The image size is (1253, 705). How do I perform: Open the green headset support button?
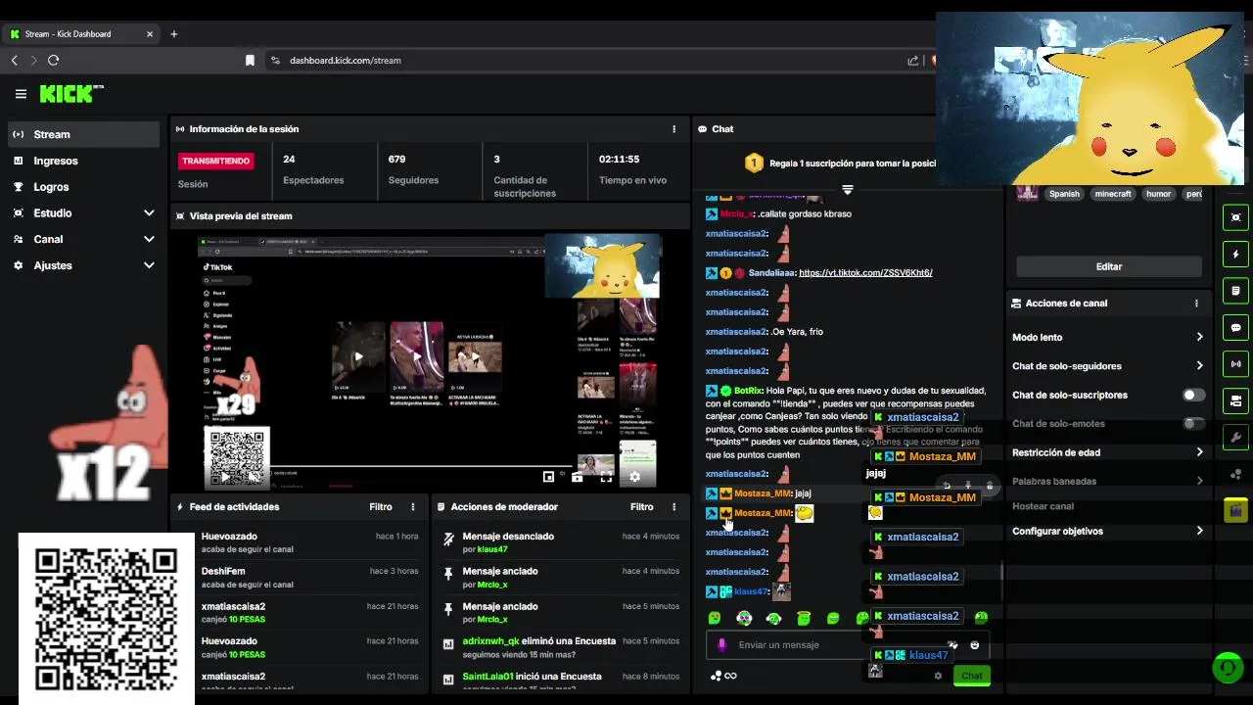pos(1228,668)
